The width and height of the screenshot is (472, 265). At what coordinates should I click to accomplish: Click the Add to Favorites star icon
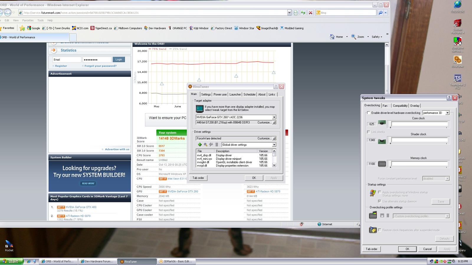tap(22, 28)
